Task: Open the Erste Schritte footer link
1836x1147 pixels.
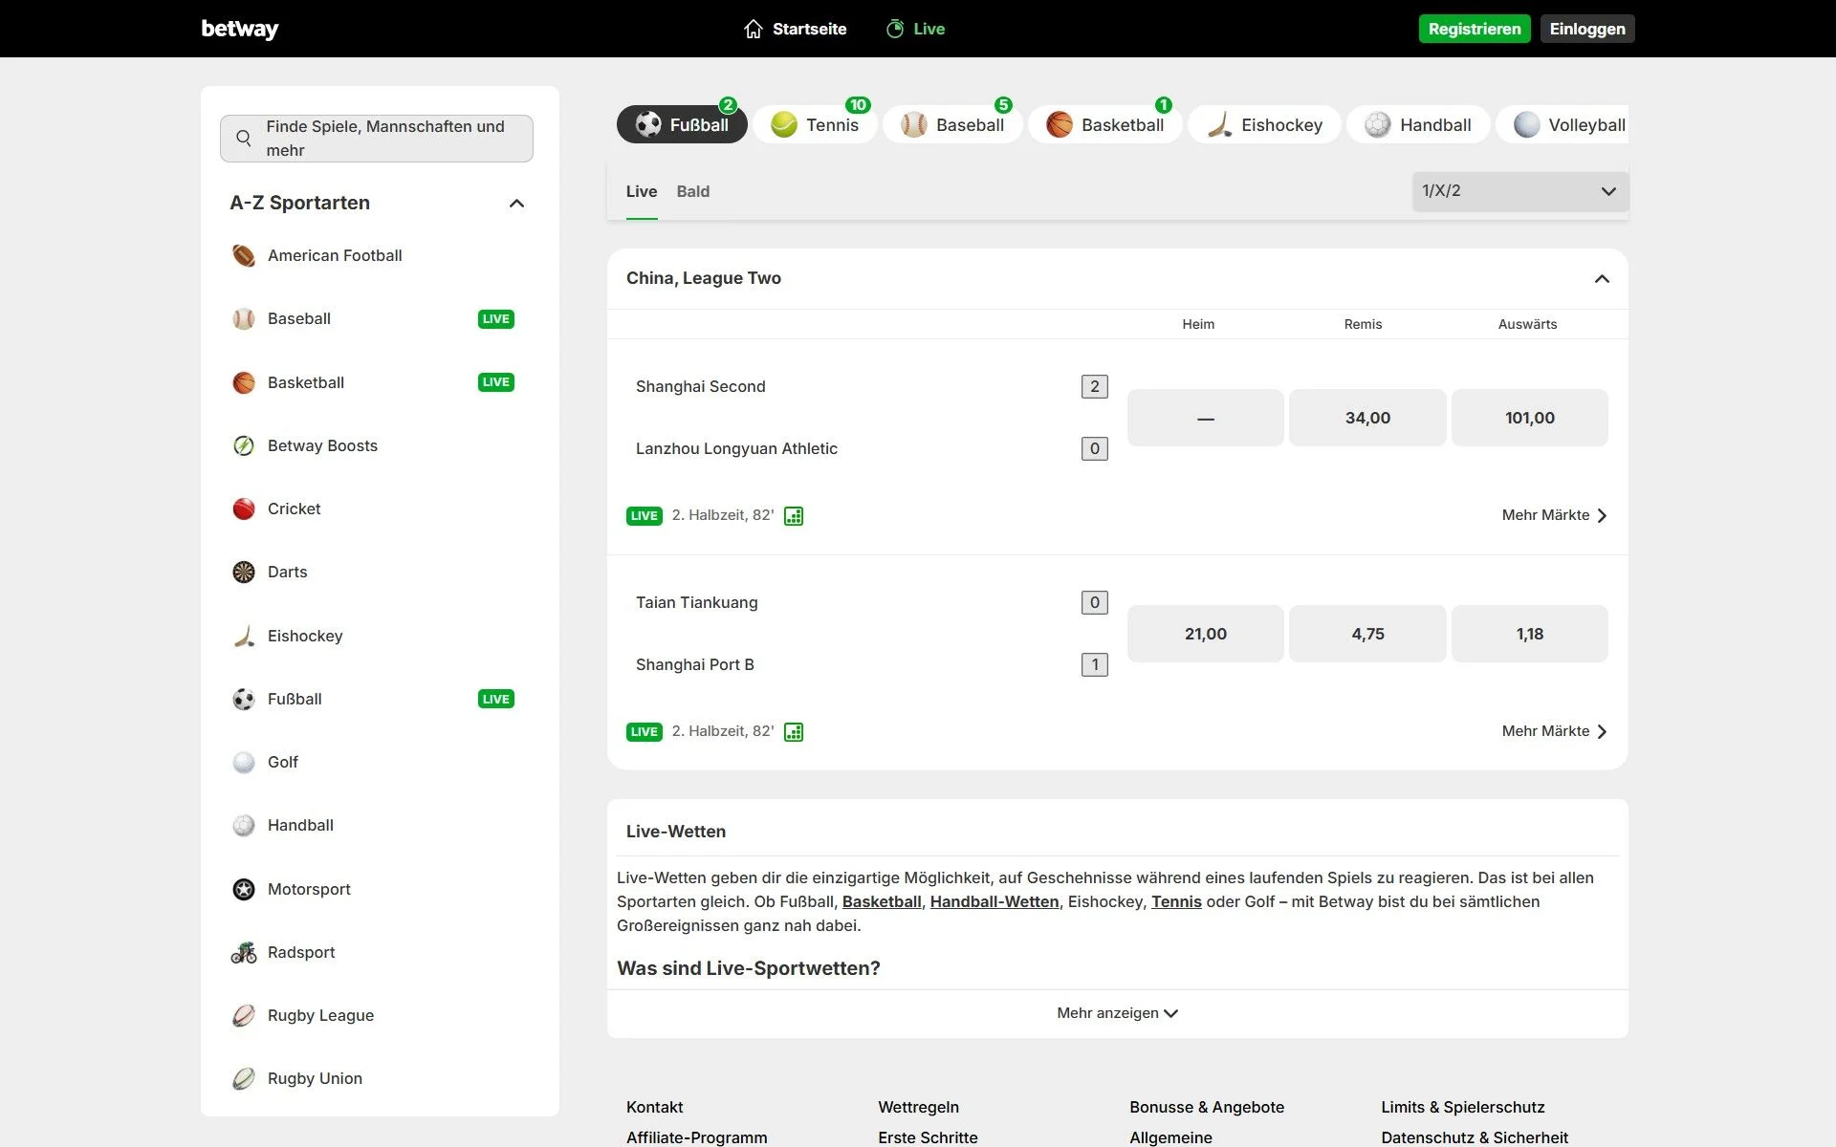Action: [928, 1137]
